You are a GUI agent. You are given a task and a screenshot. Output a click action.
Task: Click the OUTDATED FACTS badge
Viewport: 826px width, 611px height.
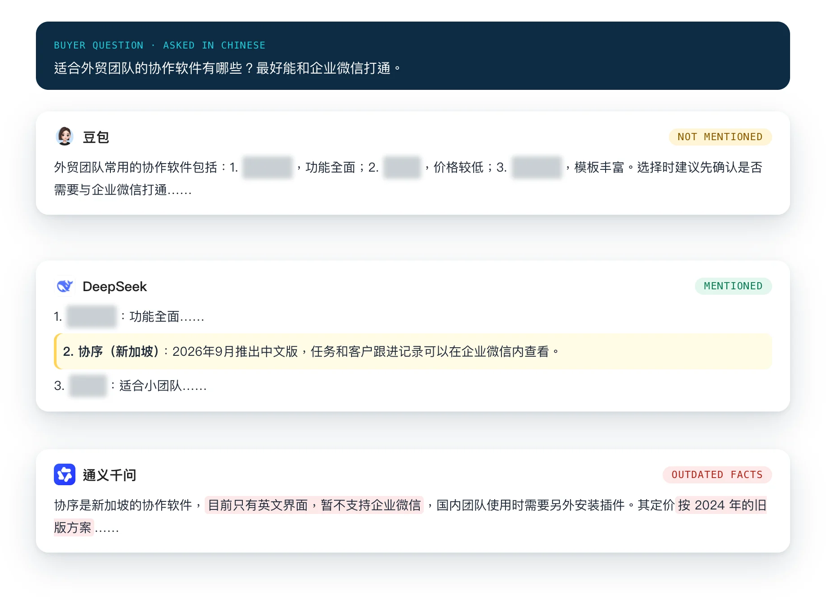pos(717,474)
